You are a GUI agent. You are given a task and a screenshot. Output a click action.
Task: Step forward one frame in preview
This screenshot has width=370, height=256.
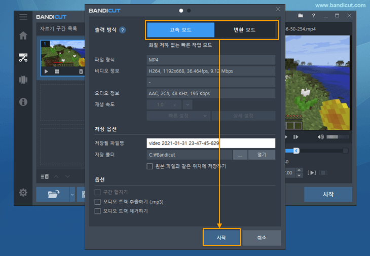point(295,137)
